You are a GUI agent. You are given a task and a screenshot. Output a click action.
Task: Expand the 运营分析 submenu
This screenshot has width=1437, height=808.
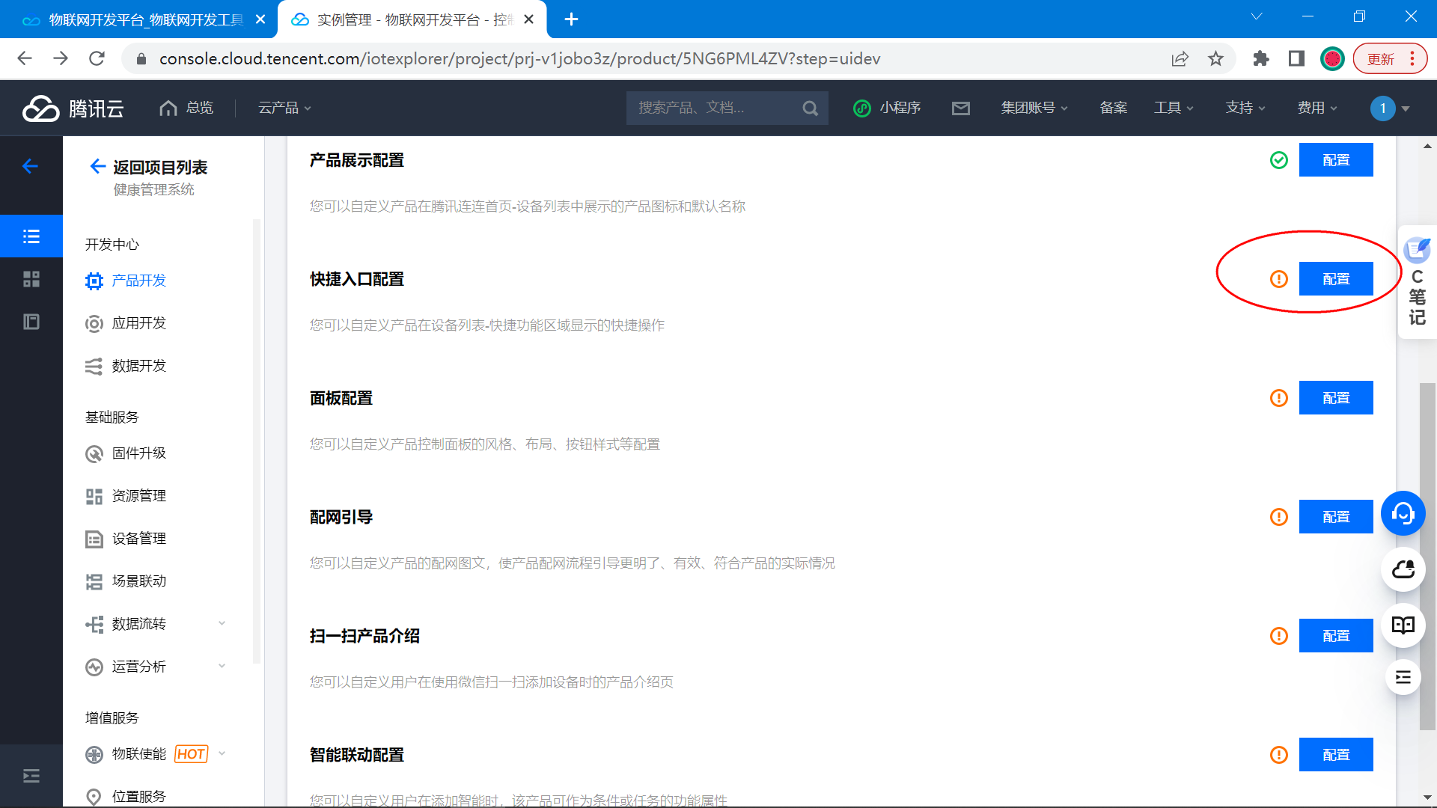coord(222,666)
